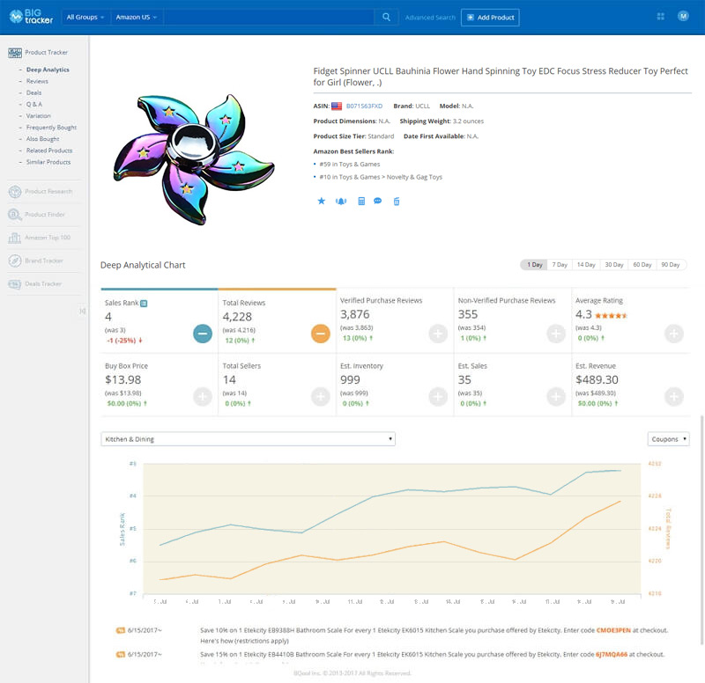Add Buy Box Price to the chart
This screenshot has width=705, height=683.
(203, 396)
